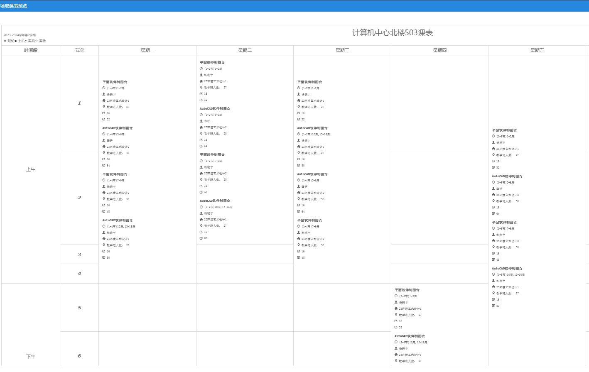The height and width of the screenshot is (372, 589).
Task: Click clock icon beside Friday's (1-6节)7-9周
Action: click(x=493, y=228)
